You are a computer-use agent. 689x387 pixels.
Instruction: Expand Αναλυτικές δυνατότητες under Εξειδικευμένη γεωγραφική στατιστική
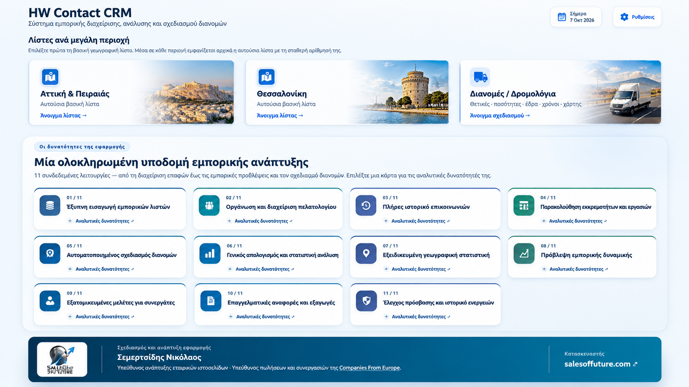point(417,269)
